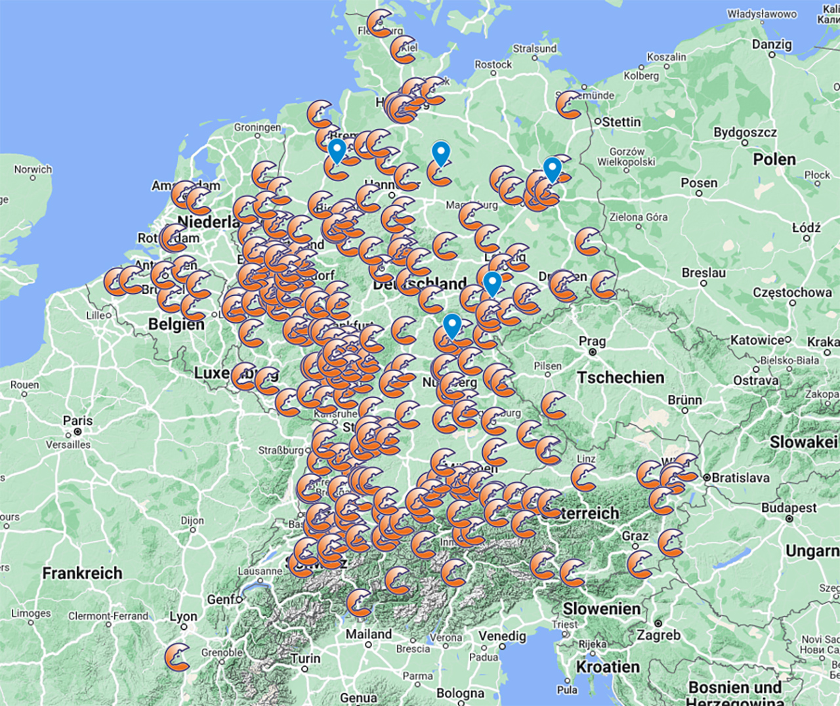This screenshot has width=840, height=706.
Task: Click the orange marker over Luxembourg
Action: click(244, 377)
